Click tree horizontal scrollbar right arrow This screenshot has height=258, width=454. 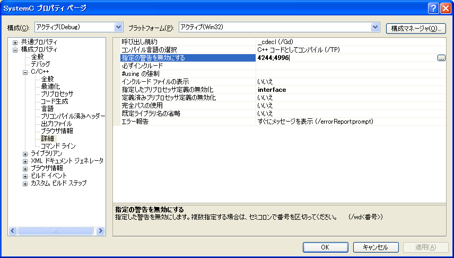tap(100, 231)
